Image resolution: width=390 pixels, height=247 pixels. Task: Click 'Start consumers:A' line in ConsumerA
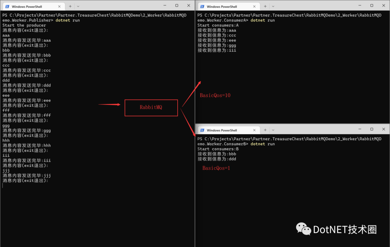218,25
